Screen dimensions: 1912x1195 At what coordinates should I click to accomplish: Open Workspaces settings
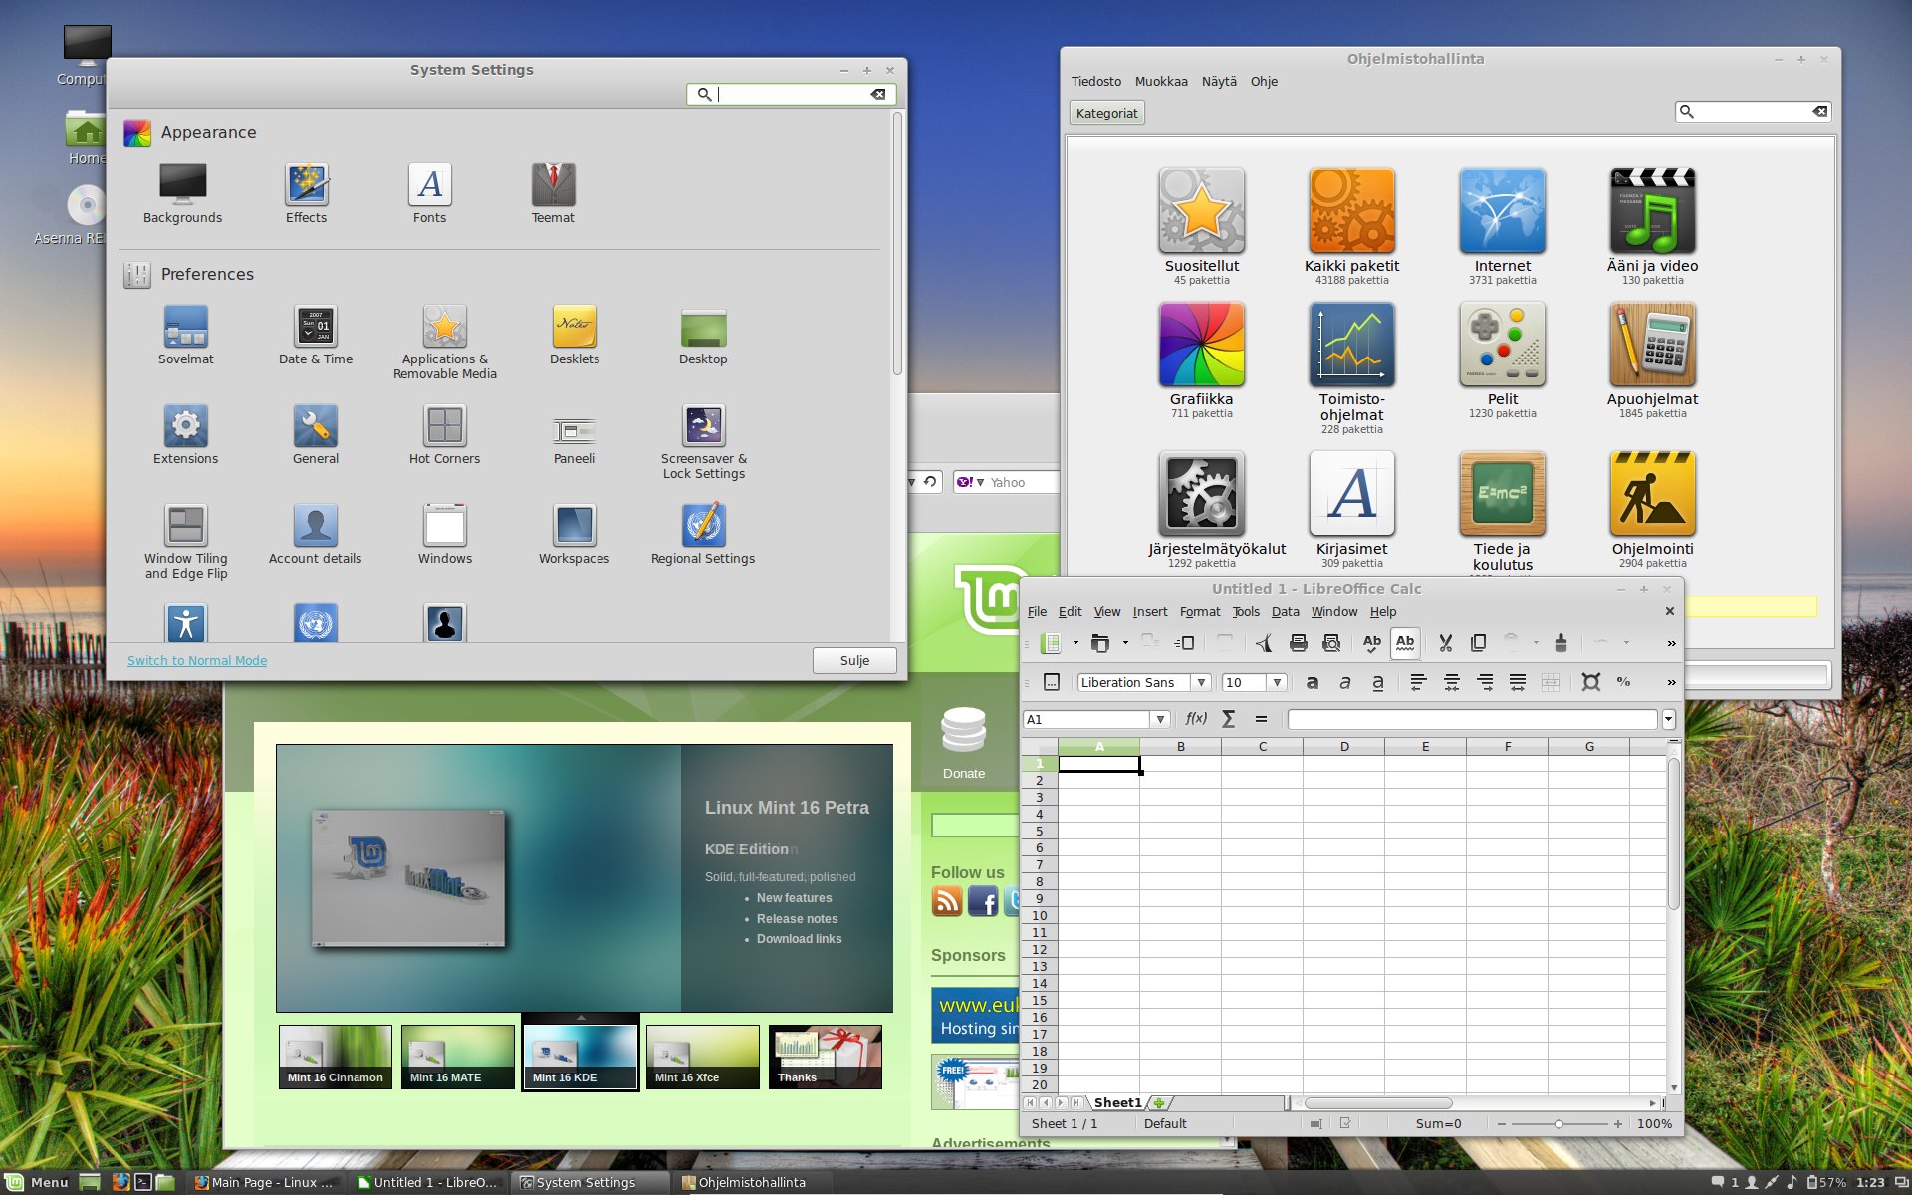(x=575, y=534)
